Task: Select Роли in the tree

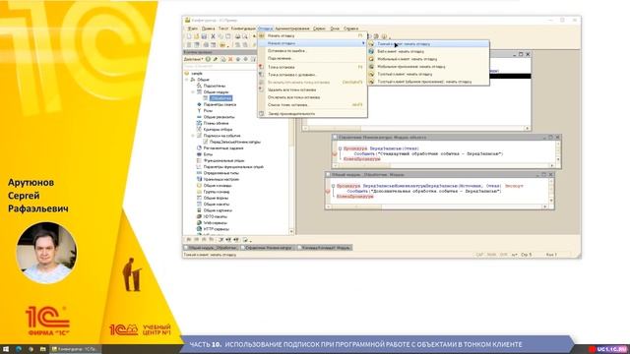Action: coord(208,111)
